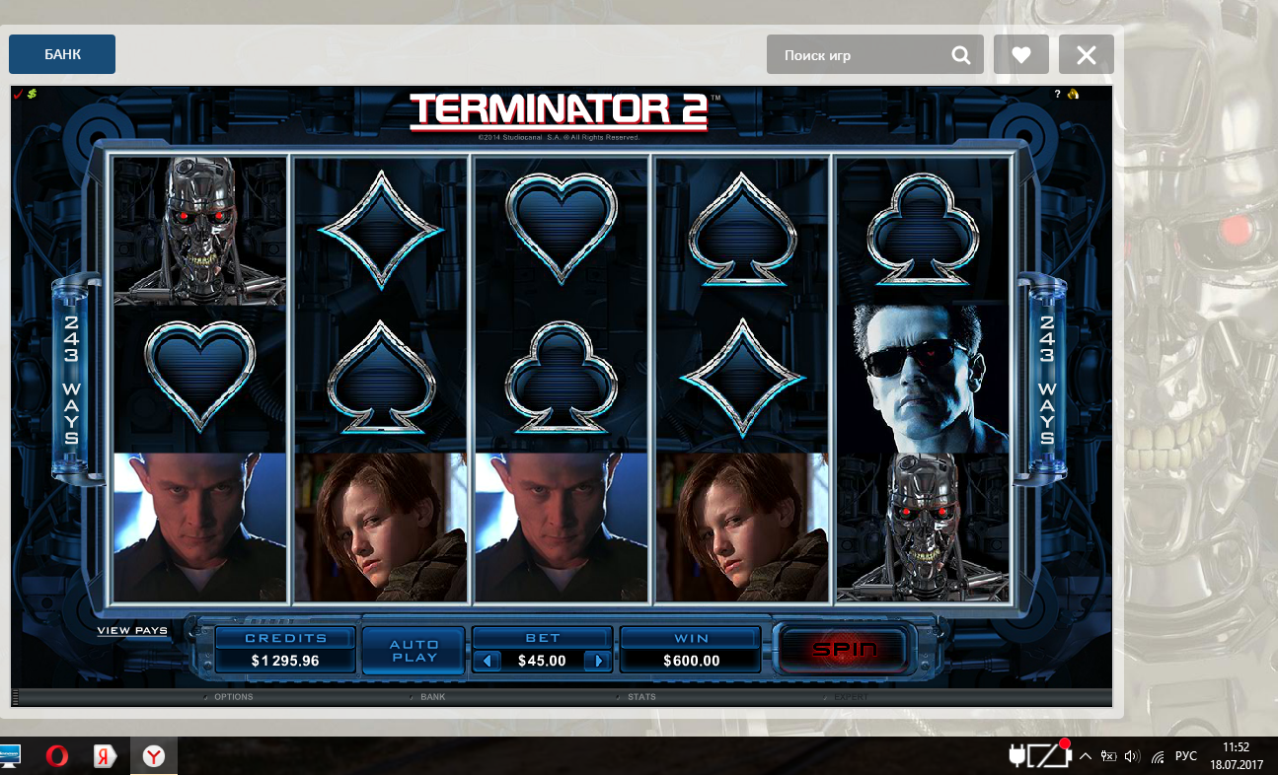This screenshot has width=1278, height=775.
Task: Click the spade symbol on the second reel
Action: point(381,377)
